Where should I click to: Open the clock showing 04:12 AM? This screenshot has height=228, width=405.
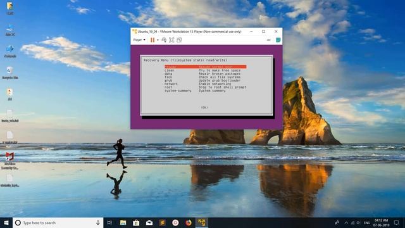point(381,222)
